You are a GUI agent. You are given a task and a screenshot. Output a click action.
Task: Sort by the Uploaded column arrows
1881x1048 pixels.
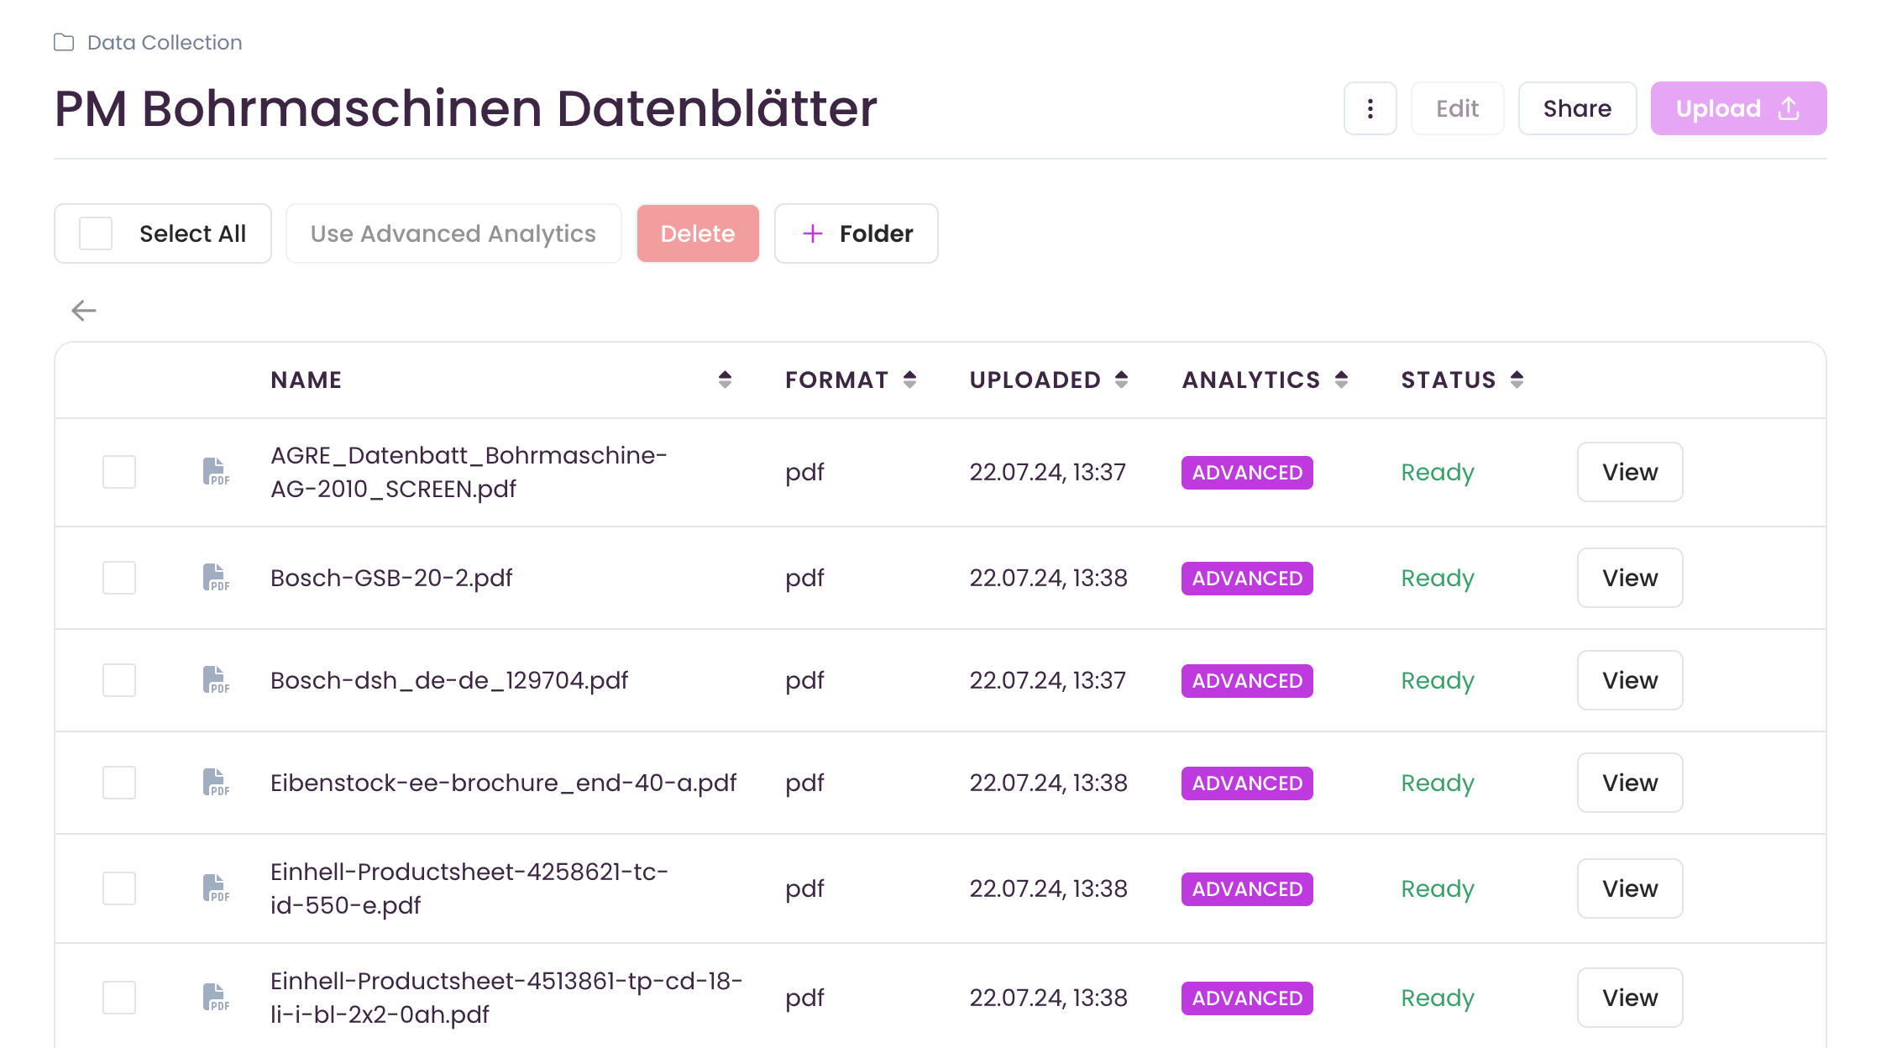tap(1121, 380)
